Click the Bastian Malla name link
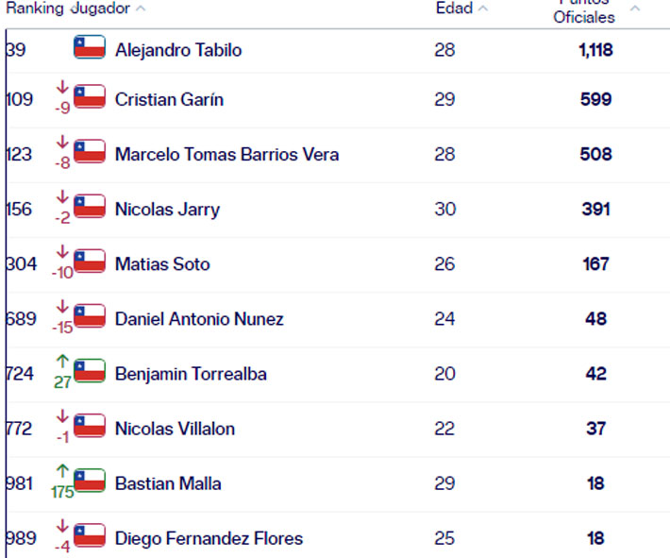Image resolution: width=670 pixels, height=558 pixels. pyautogui.click(x=168, y=483)
